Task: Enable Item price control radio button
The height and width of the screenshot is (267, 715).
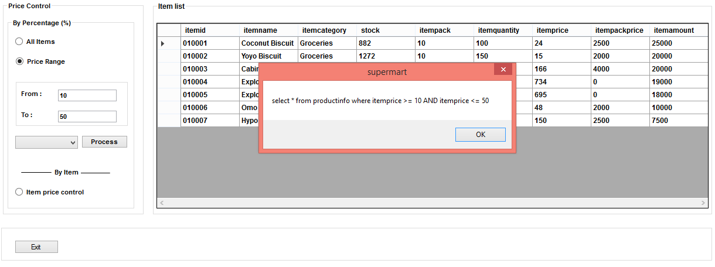Action: 19,192
